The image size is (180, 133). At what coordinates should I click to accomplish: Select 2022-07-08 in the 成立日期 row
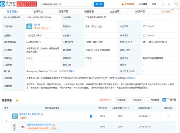pos(148,27)
